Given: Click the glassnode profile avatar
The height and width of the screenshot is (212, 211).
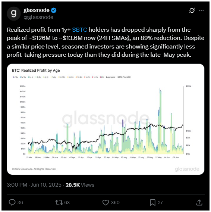Looking at the screenshot, I should pos(14,13).
